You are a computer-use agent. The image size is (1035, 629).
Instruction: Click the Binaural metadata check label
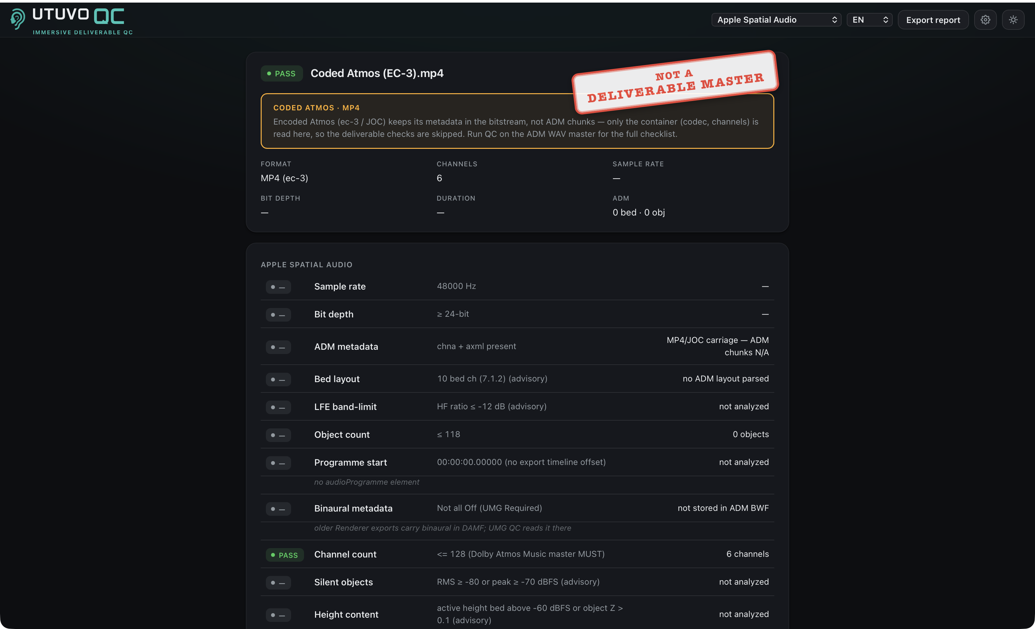[x=353, y=508]
